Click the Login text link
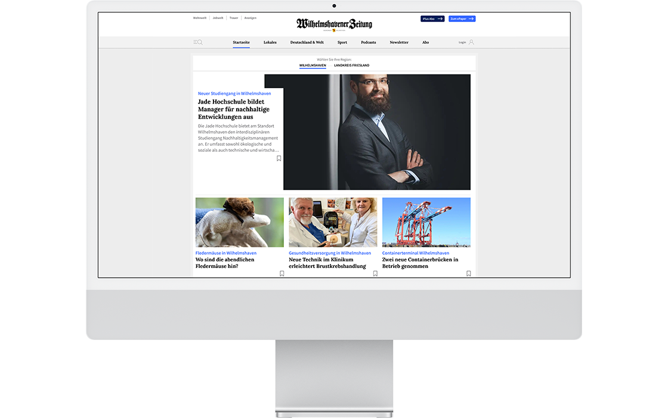 click(462, 42)
